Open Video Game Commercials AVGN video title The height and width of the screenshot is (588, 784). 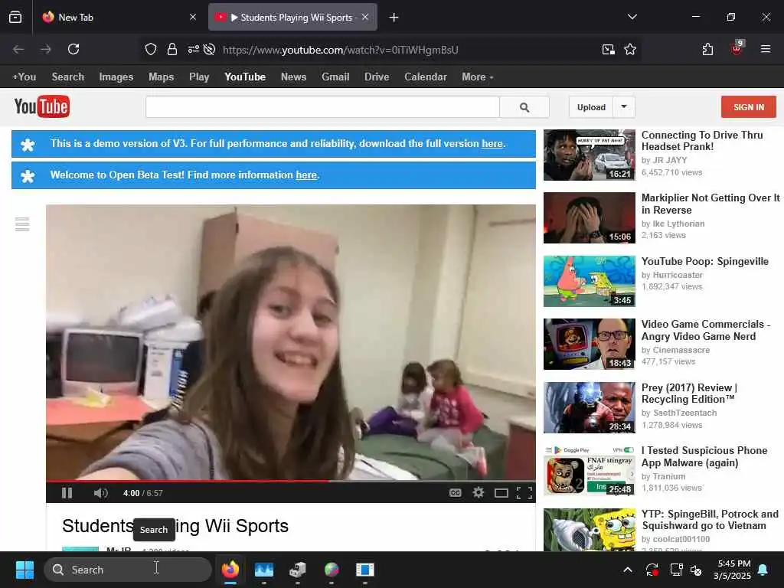(705, 330)
